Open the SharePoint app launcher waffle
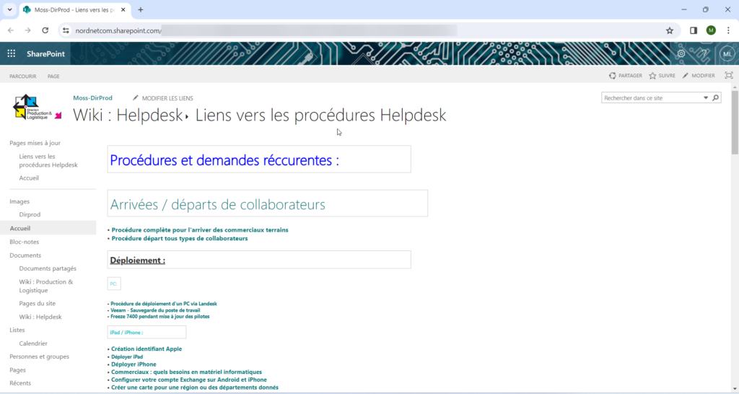The image size is (739, 394). pyautogui.click(x=12, y=53)
